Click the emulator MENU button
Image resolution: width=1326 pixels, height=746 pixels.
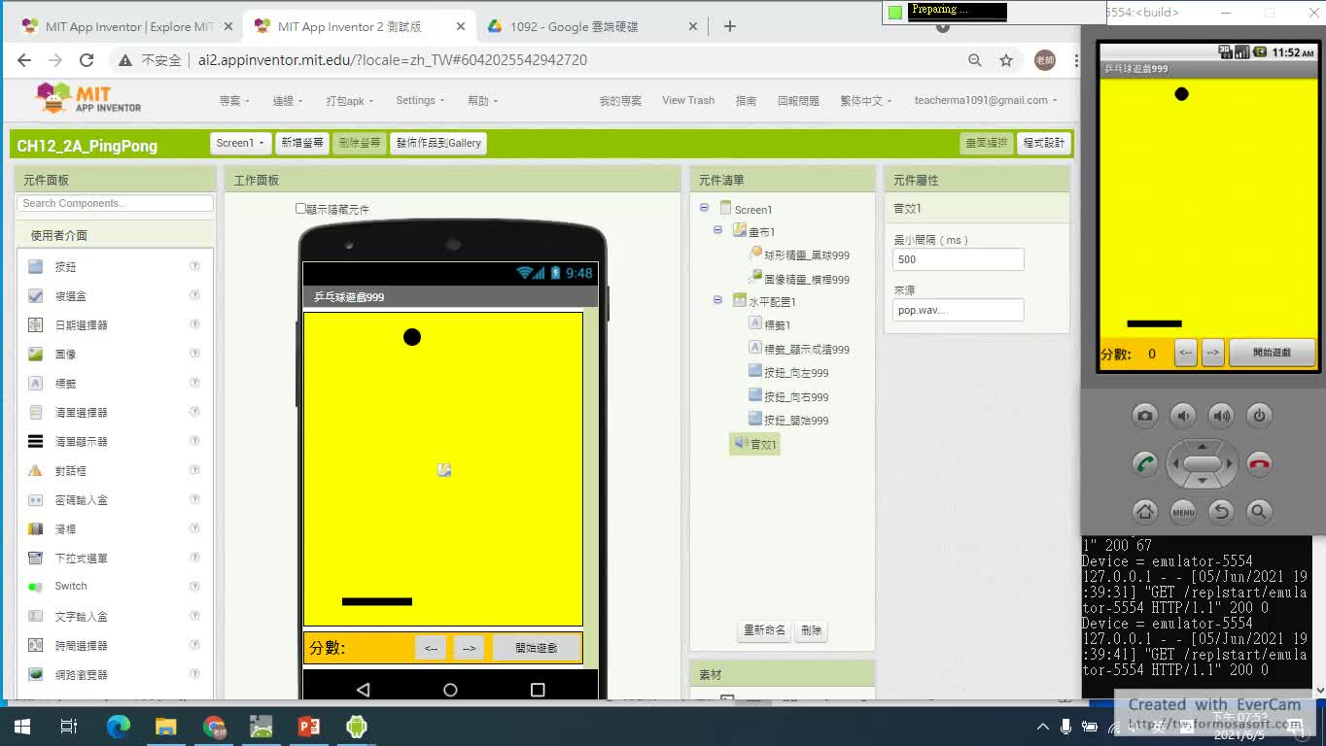tap(1183, 511)
